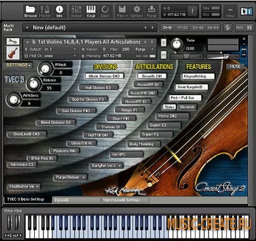256x241 pixels.
Task: Go to next multi preset arrow
Action: (152, 28)
